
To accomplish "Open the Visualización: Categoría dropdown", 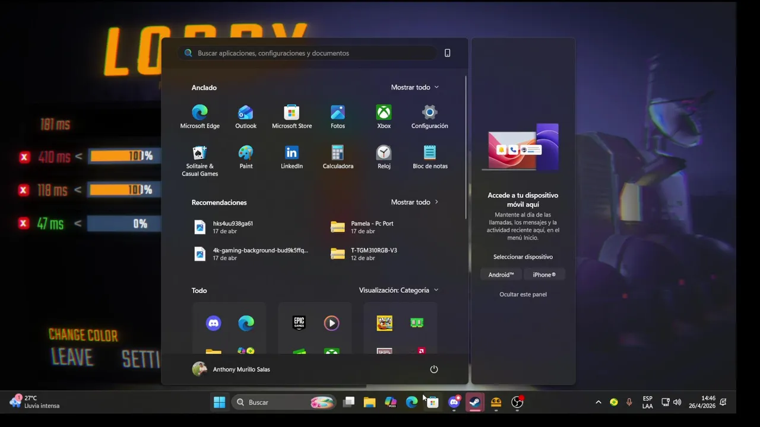I will tap(398, 290).
